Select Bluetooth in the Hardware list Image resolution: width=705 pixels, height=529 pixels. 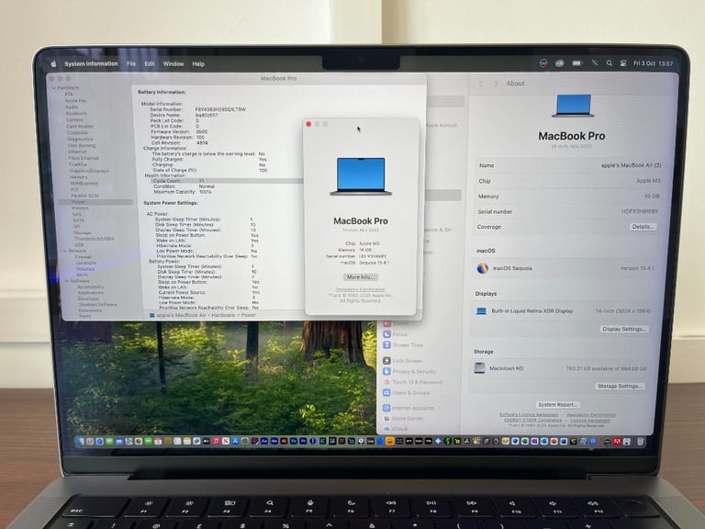click(76, 113)
